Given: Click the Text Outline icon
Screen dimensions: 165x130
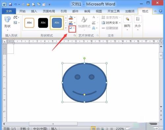Looking at the screenshot, I should click(94, 23).
